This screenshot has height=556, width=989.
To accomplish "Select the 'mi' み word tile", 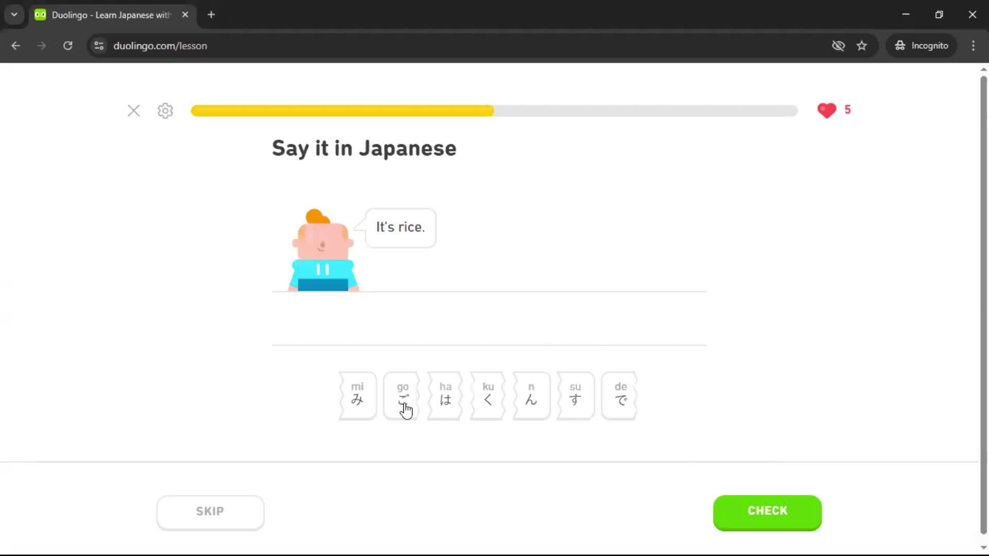I will [357, 395].
